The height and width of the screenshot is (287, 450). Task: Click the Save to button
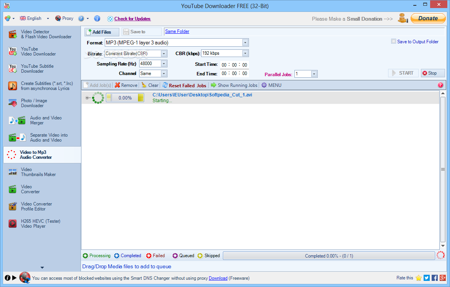pyautogui.click(x=141, y=32)
